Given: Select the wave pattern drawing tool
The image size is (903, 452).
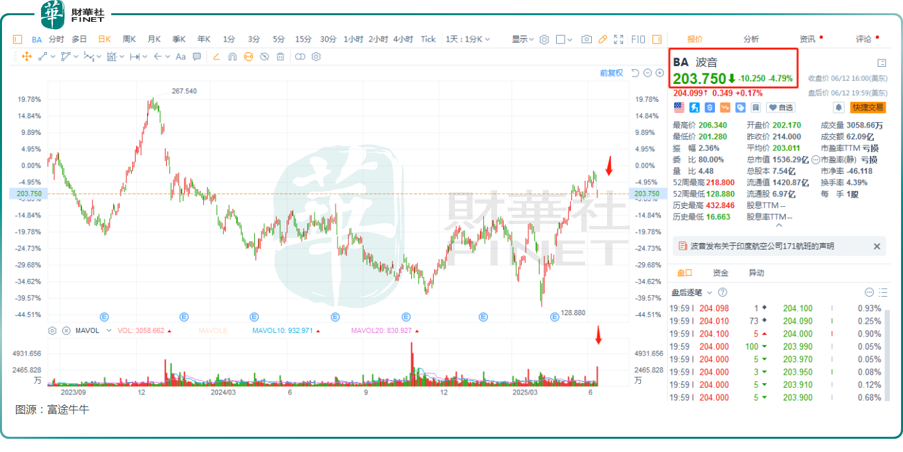Looking at the screenshot, I should [88, 57].
